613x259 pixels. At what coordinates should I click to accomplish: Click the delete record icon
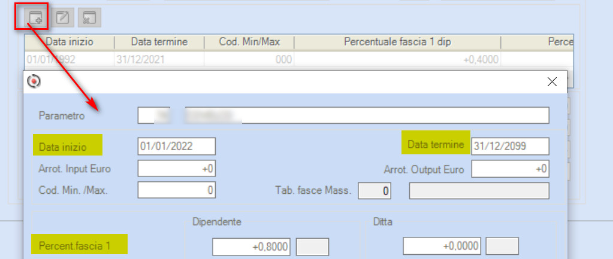point(89,18)
